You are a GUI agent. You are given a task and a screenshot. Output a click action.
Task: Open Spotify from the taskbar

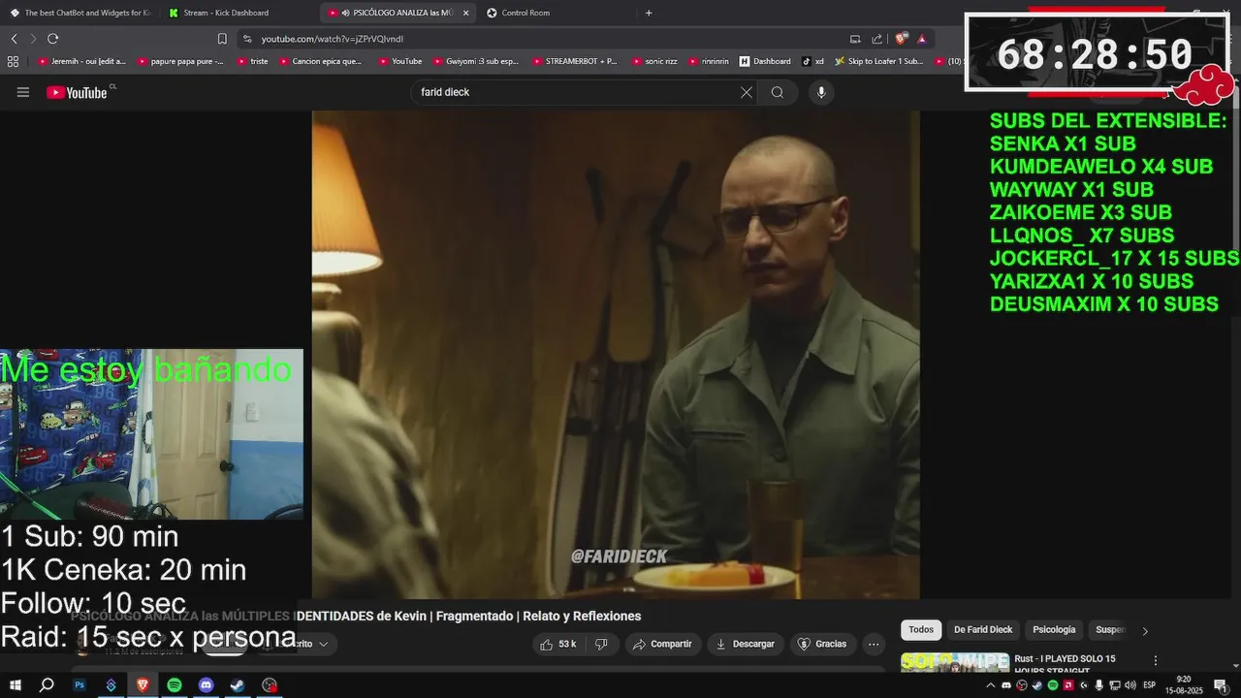tap(175, 685)
